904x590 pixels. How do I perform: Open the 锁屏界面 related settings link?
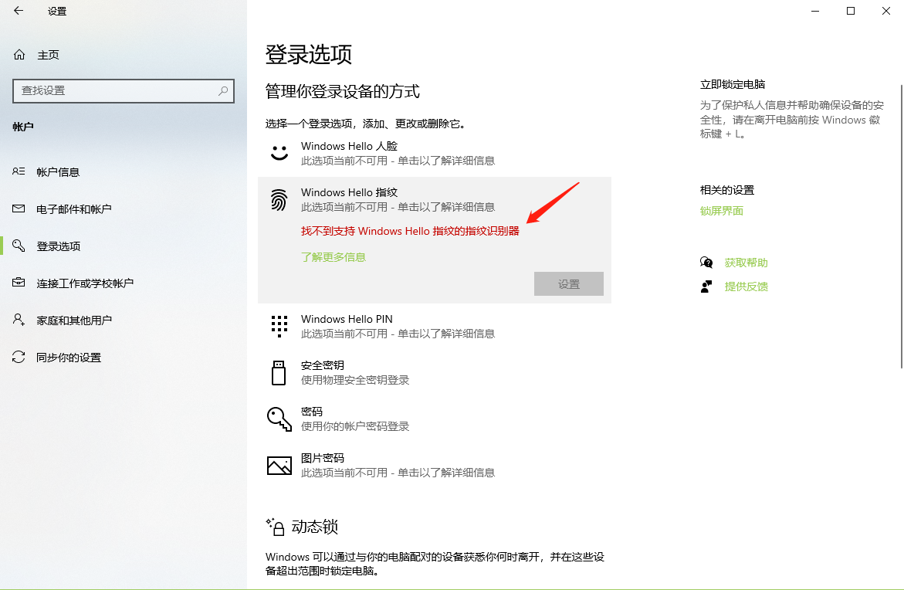point(721,211)
